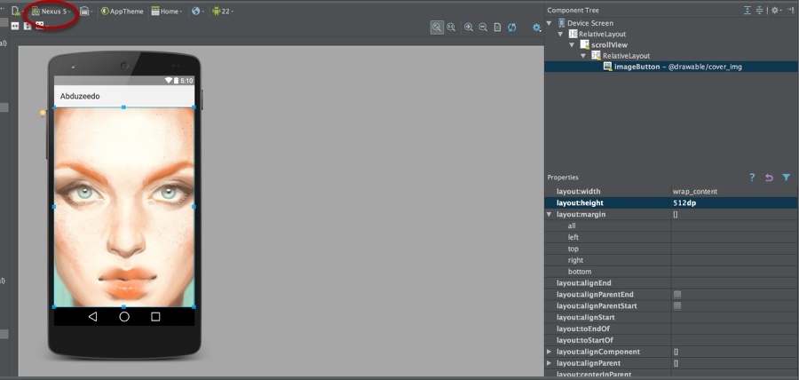Select the layout:alignStart property row
Image resolution: width=799 pixels, height=380 pixels.
(x=671, y=317)
